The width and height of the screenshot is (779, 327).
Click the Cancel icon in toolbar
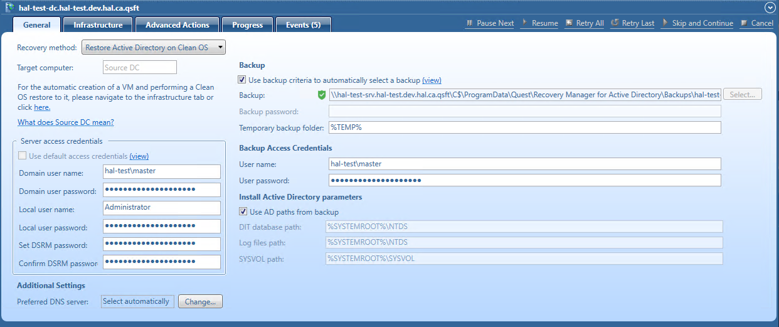tap(744, 23)
